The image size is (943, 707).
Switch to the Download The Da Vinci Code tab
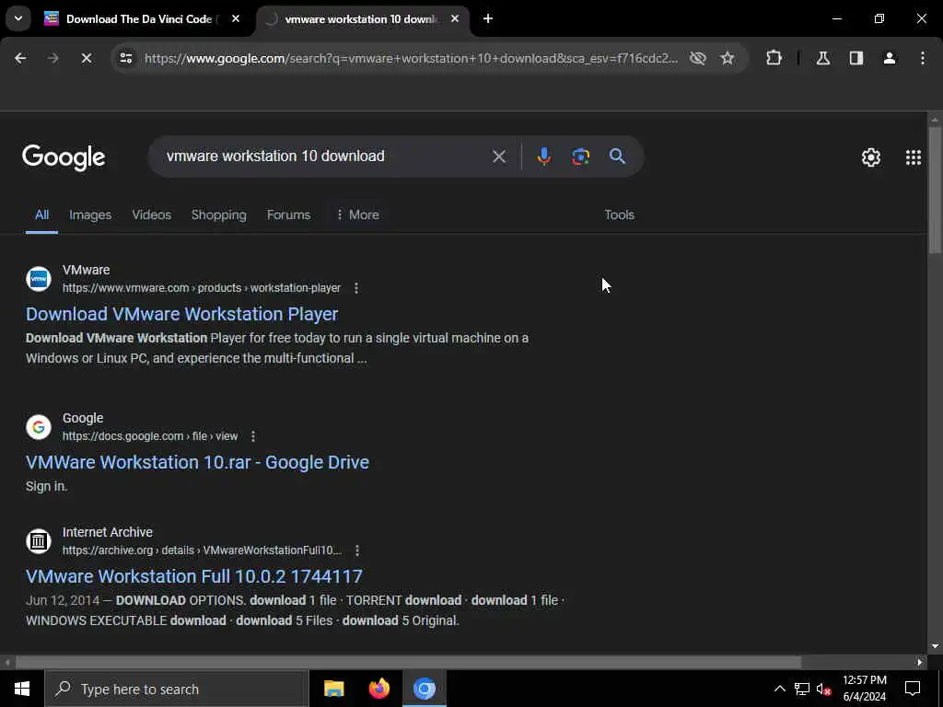click(x=143, y=18)
